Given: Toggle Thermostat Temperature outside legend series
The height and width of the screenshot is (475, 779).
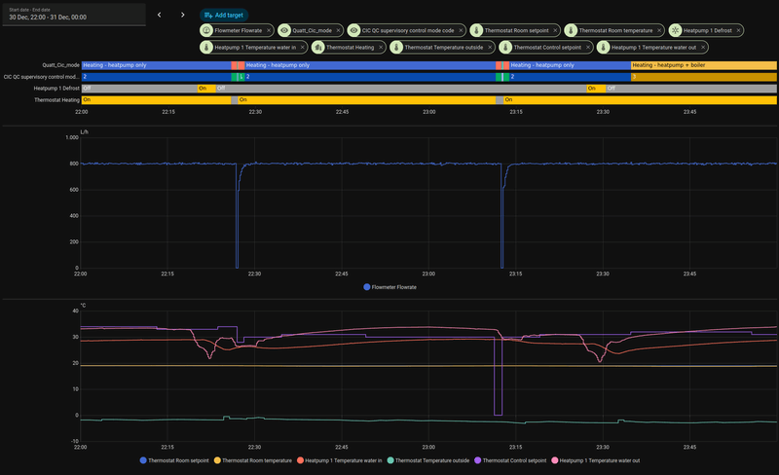Looking at the screenshot, I should pos(428,460).
